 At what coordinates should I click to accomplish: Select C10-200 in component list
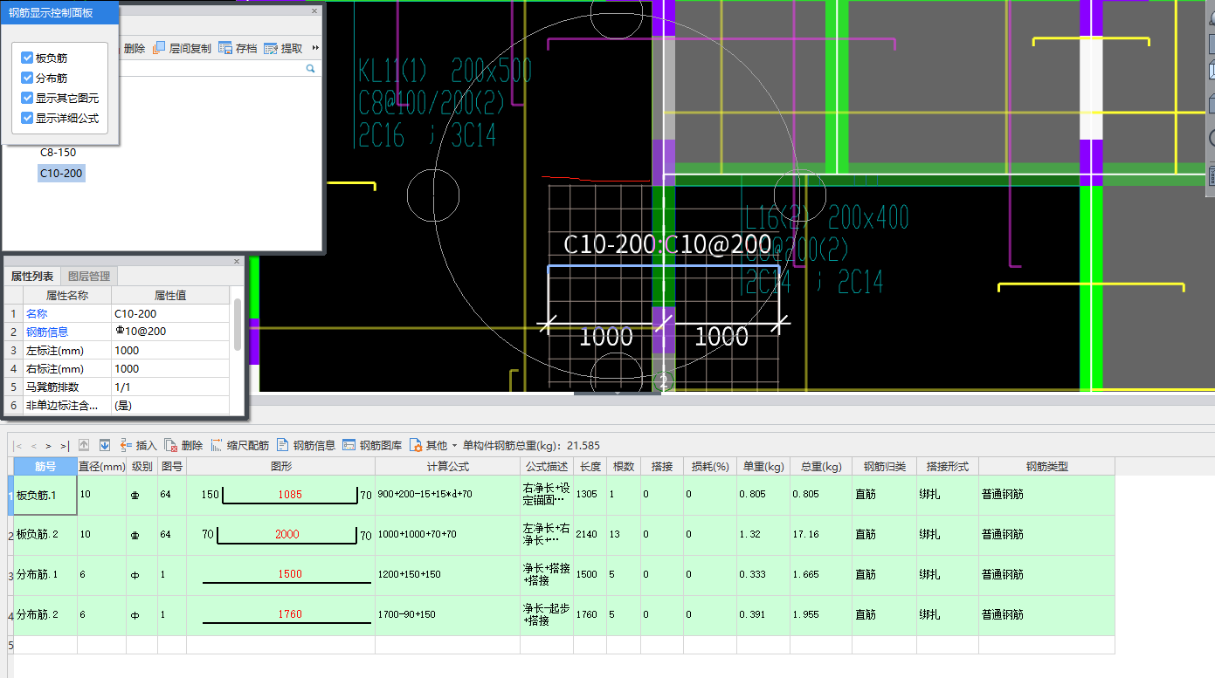(x=61, y=174)
